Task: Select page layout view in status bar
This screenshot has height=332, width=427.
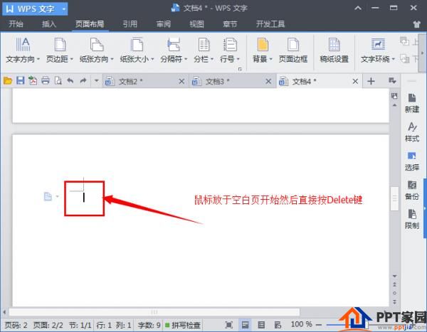Action: (245, 325)
